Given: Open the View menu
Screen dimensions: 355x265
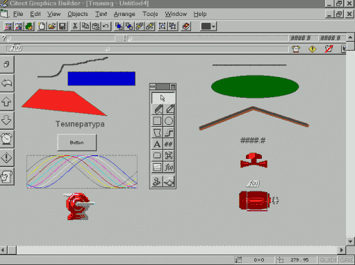Looking at the screenshot, I should (x=54, y=14).
